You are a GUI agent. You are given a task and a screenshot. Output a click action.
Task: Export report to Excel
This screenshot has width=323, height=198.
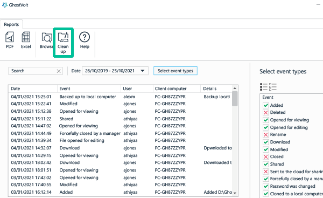tap(26, 40)
